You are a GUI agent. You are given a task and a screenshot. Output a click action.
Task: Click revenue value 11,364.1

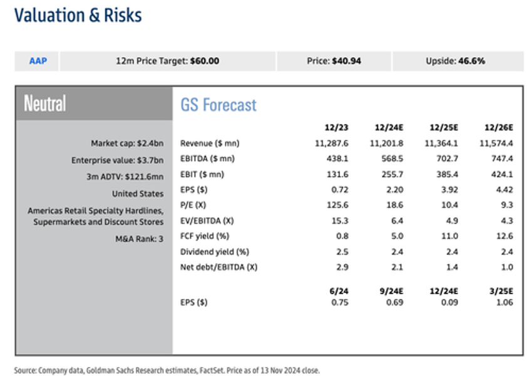(441, 143)
